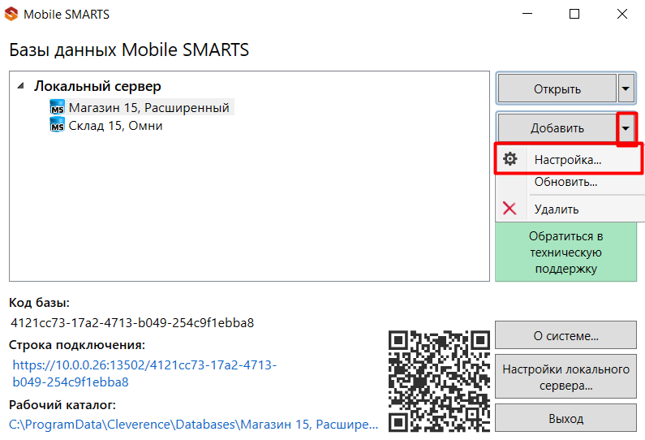
Task: Choose Удалить from the dropdown menu
Action: click(568, 209)
